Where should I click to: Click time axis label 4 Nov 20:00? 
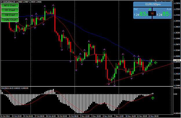(96, 116)
